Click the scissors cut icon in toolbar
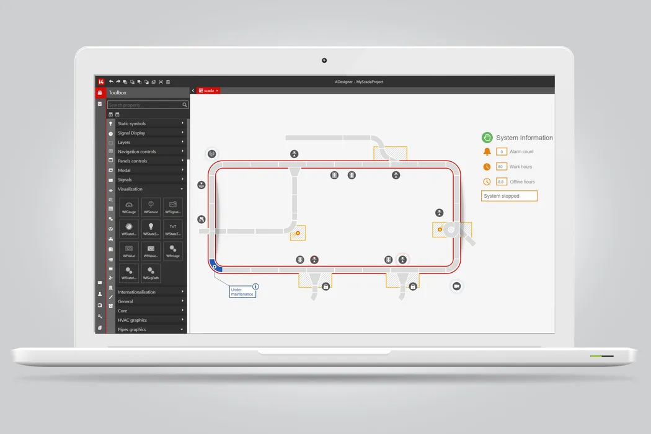This screenshot has height=434, width=651. pos(161,82)
